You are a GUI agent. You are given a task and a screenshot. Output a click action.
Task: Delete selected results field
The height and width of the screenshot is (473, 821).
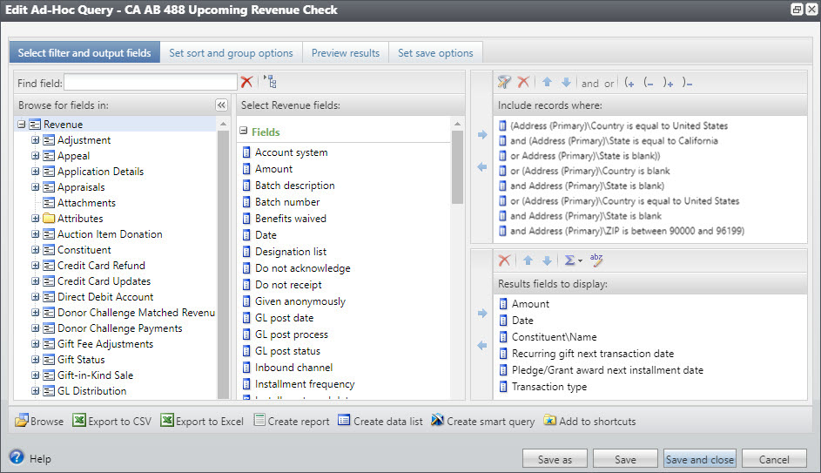click(504, 260)
